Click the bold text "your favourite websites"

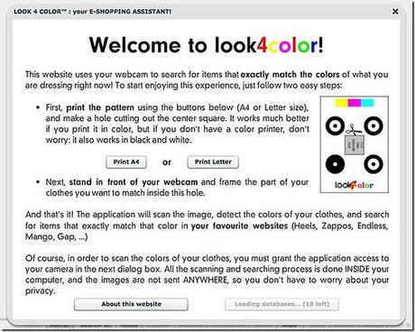tap(239, 226)
